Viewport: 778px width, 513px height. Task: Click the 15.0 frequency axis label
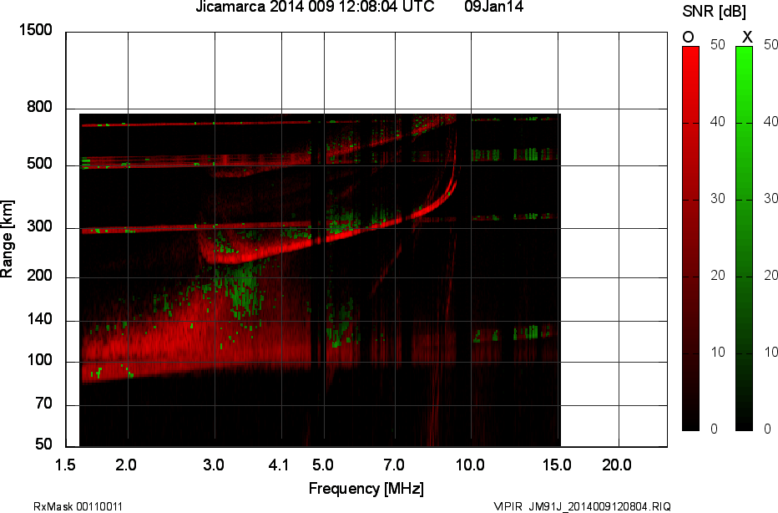click(557, 465)
